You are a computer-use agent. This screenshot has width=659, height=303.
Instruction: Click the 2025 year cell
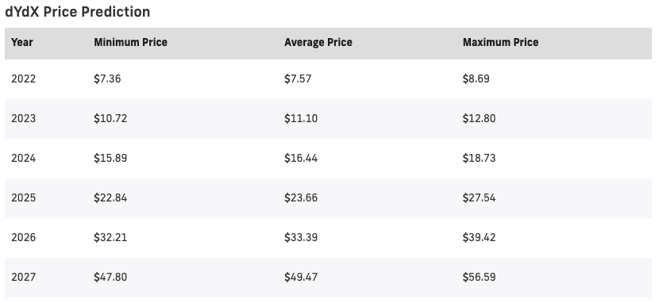coord(24,198)
